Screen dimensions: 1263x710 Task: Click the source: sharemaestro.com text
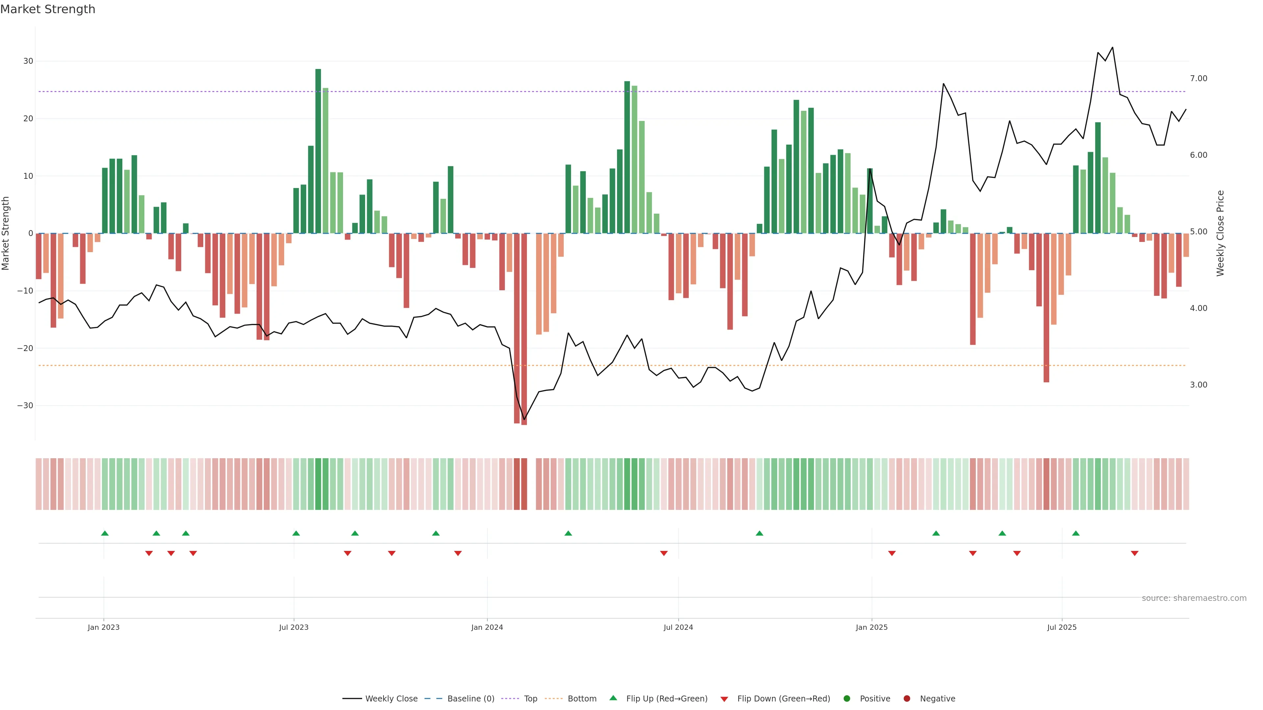pyautogui.click(x=1194, y=598)
